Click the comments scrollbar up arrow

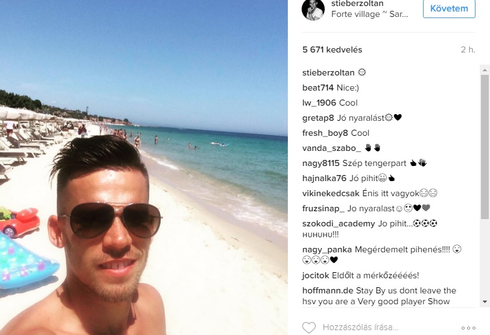point(485,69)
